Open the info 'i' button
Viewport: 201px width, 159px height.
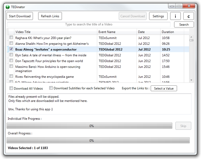pos(175,16)
